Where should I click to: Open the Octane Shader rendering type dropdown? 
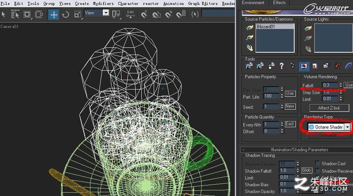[x=348, y=127]
